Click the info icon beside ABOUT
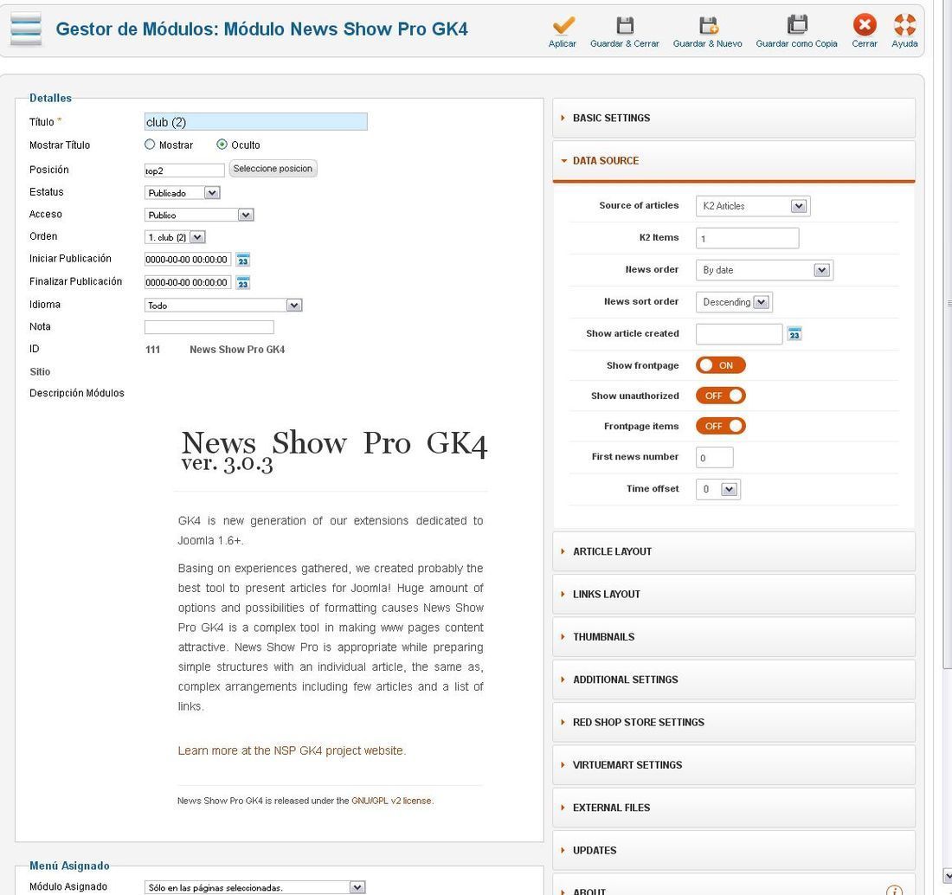Viewport: 952px width, 895px height. 894,891
